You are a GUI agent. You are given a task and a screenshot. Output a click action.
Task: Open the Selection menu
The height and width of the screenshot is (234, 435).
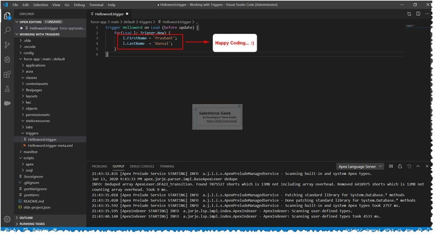click(40, 5)
